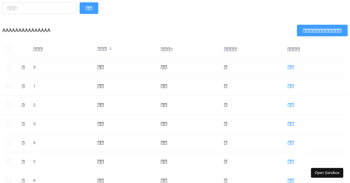The width and height of the screenshot is (350, 183).
Task: Click the search input field at top left
Action: (x=39, y=8)
